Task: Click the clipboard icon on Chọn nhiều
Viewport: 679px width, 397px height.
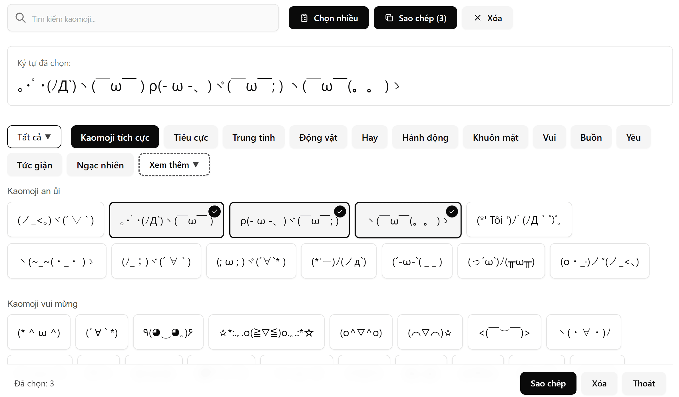Action: (304, 18)
